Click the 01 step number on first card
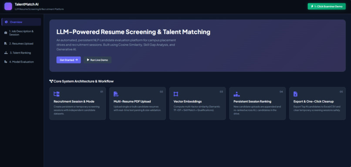 (x=101, y=92)
